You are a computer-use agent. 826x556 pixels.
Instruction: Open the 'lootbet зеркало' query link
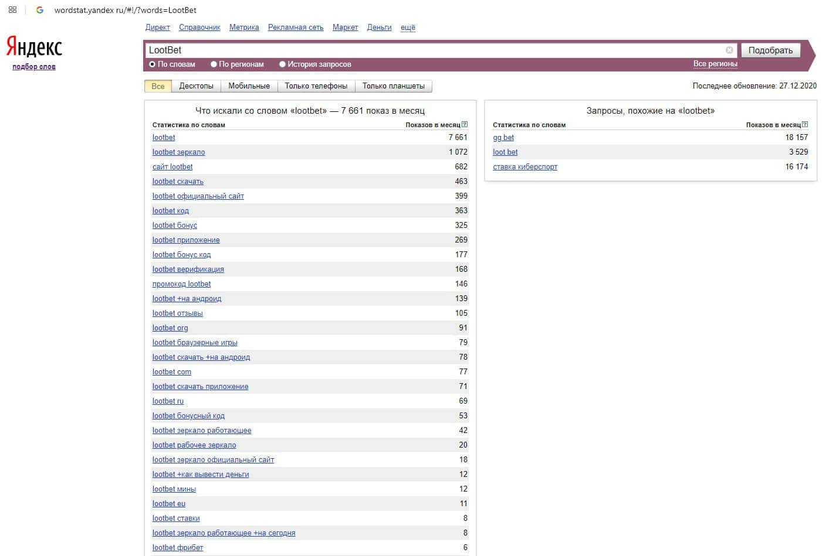click(x=178, y=152)
